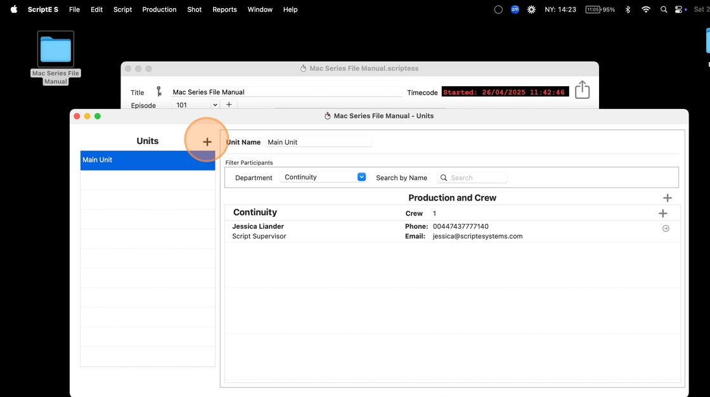710x397 pixels.
Task: Click the red Timecode started display
Action: coord(505,92)
